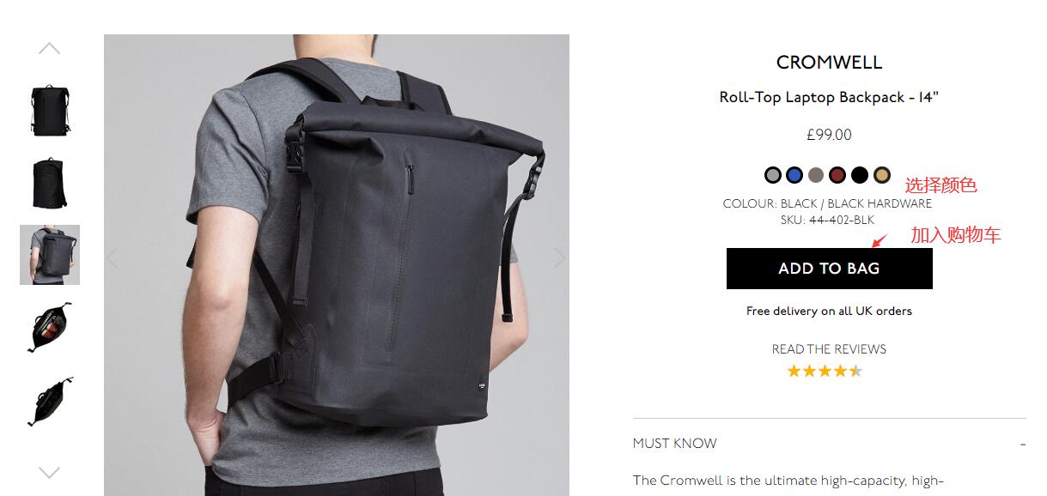Add the Cromwell backpack to bag
1047x496 pixels.
click(x=830, y=269)
